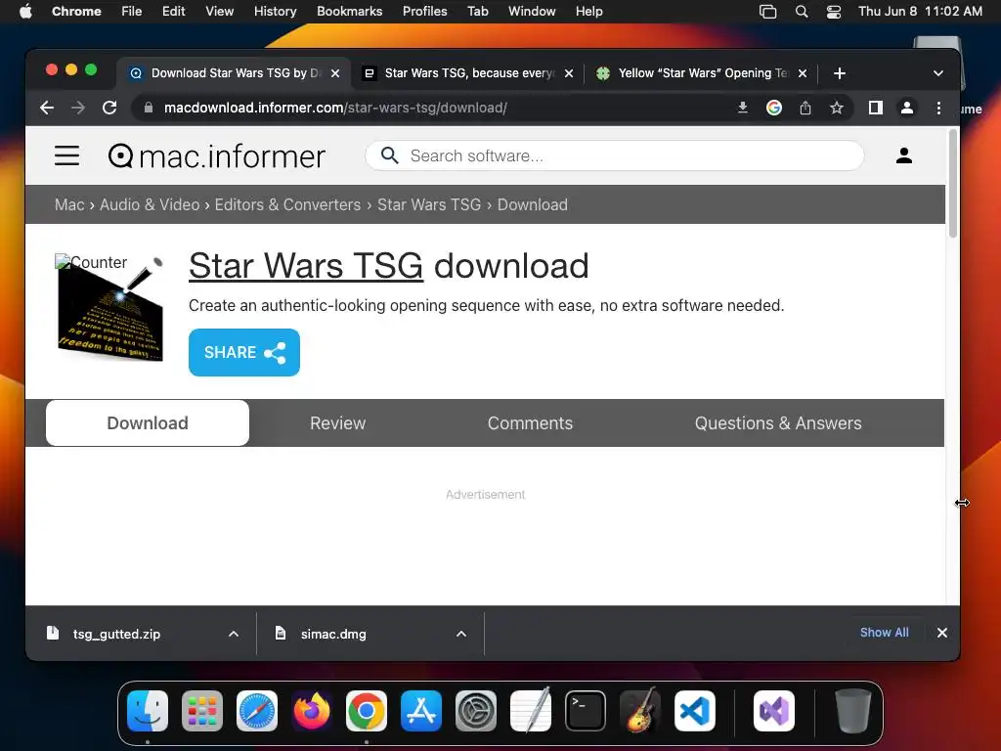
Task: Click the Audio & Video breadcrumb
Action: tap(150, 204)
